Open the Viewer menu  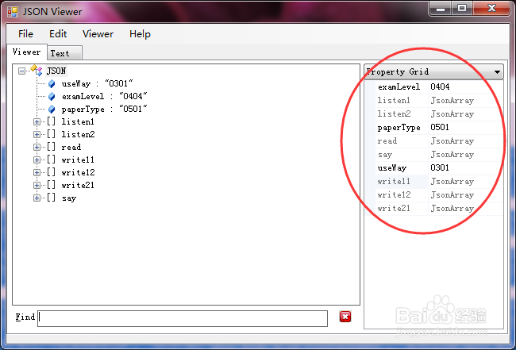click(x=98, y=34)
